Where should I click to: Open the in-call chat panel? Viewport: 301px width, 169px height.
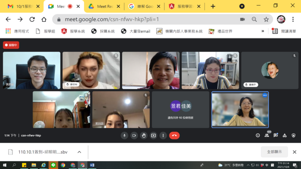coord(276,136)
